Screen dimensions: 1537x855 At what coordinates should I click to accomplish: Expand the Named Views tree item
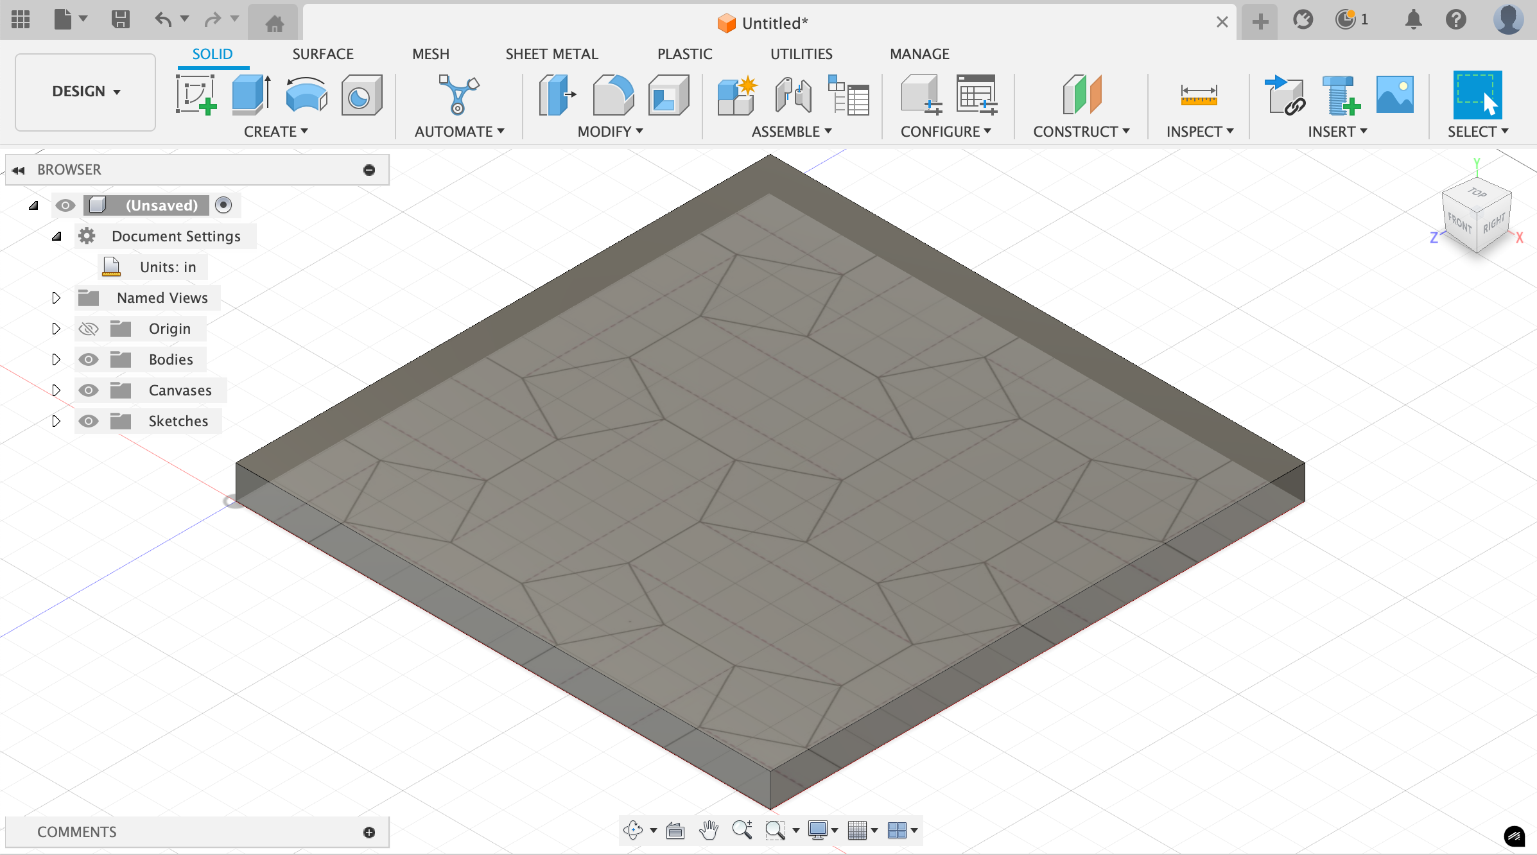tap(55, 298)
